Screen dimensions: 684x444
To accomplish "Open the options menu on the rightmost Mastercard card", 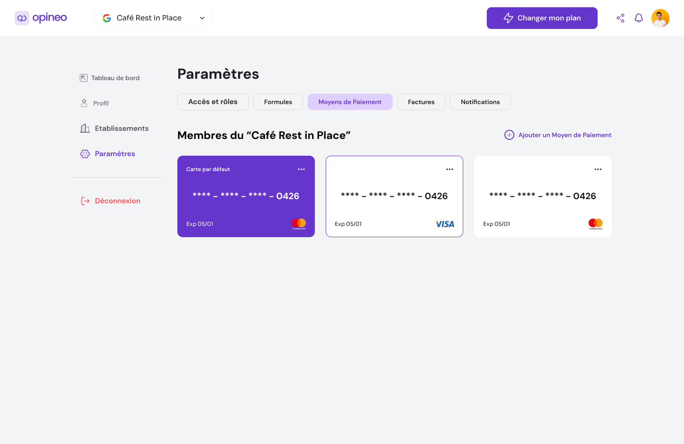I will [598, 169].
